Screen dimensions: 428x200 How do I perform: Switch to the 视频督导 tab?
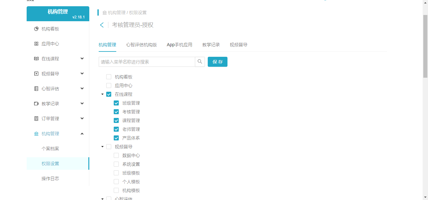[x=239, y=45]
